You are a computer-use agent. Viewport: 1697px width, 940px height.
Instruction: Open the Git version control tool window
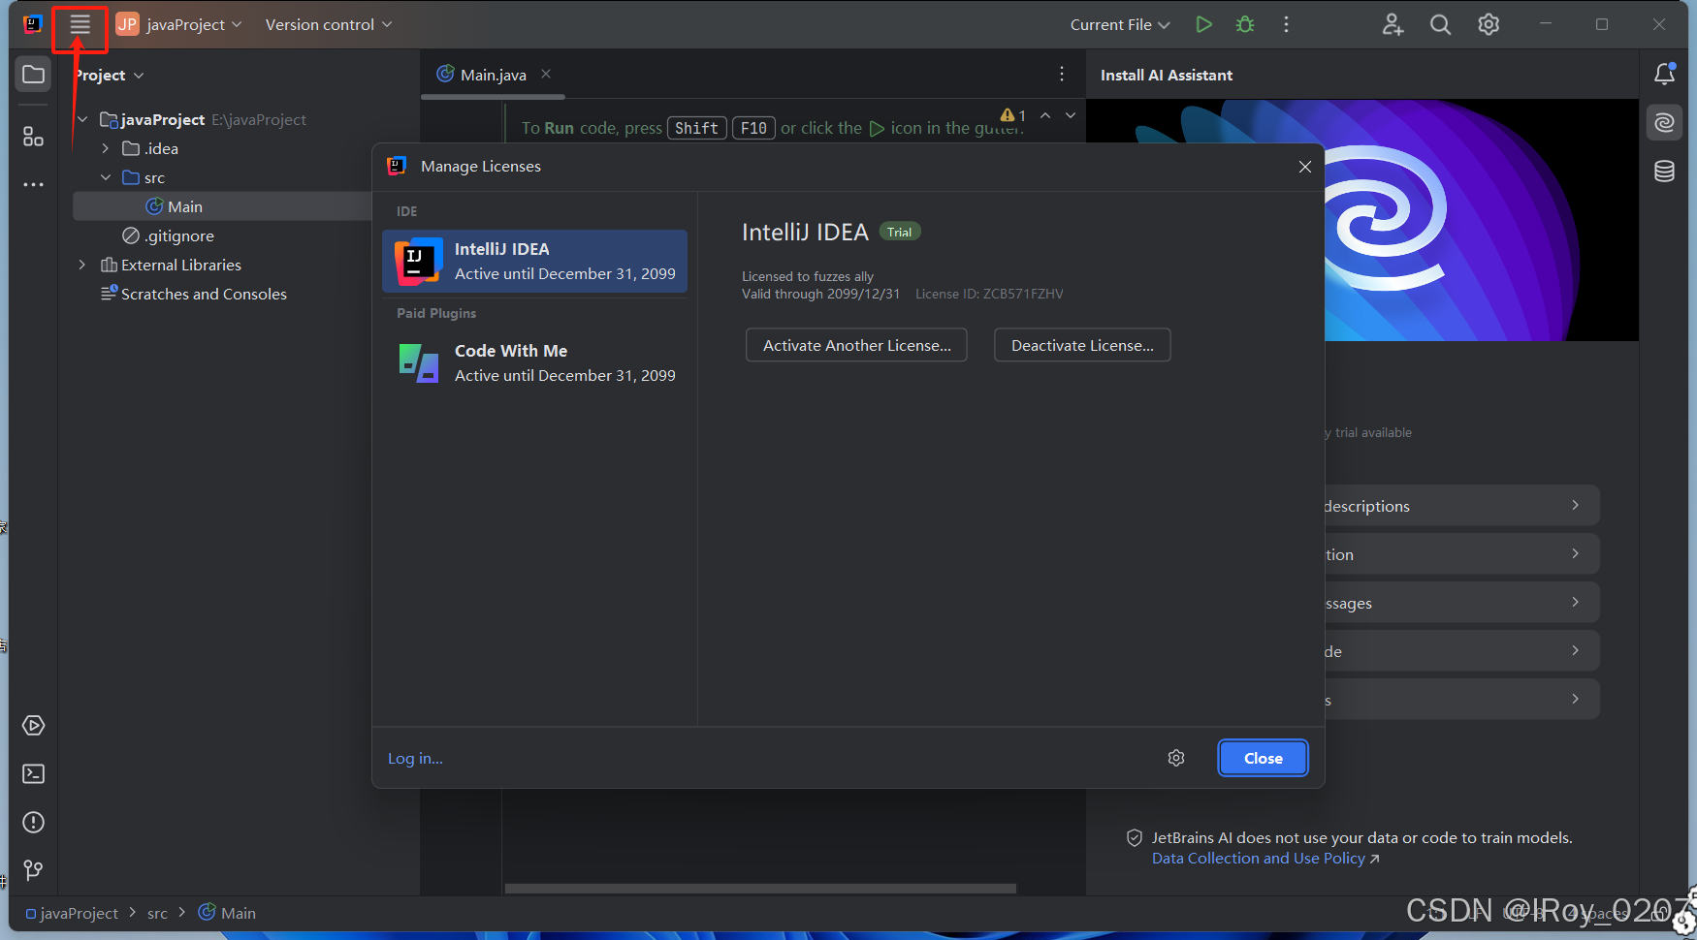point(33,870)
